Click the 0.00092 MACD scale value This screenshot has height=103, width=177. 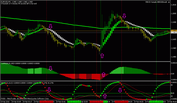click(x=174, y=82)
